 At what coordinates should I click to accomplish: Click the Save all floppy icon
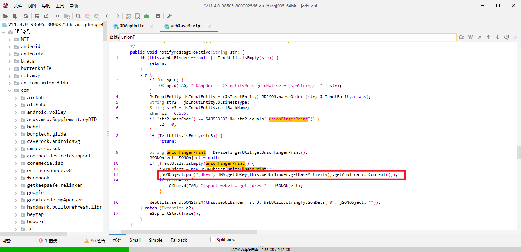click(x=37, y=16)
